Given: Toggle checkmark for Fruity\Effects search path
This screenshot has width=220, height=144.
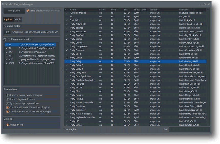Looking at the screenshot, I should tap(7, 45).
